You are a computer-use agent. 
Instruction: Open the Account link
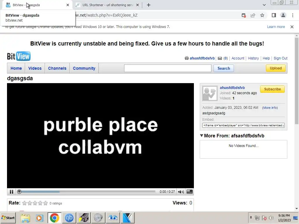[x=238, y=58]
